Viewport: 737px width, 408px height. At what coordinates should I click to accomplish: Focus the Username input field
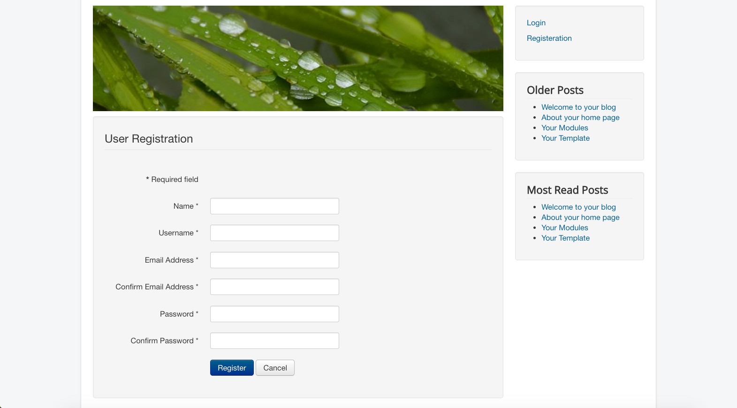tap(274, 233)
